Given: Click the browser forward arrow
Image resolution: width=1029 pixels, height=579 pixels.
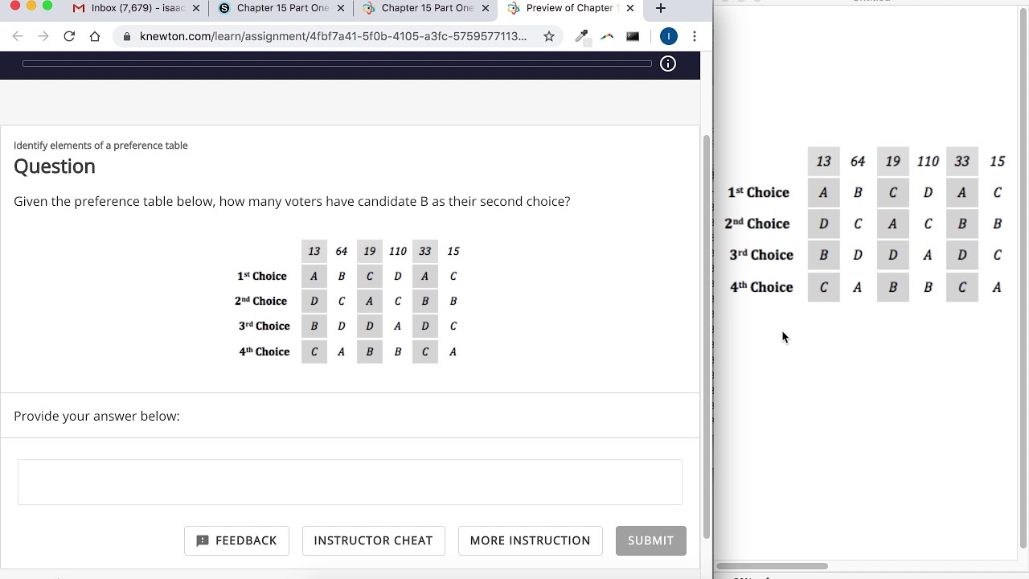Looking at the screenshot, I should click(x=43, y=36).
